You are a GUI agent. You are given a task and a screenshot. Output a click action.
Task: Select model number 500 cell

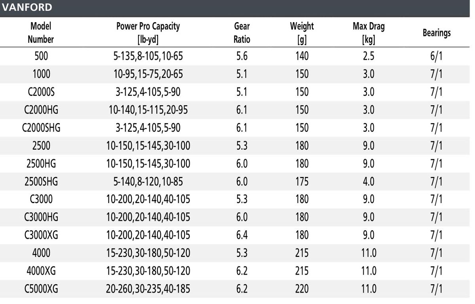(x=41, y=56)
